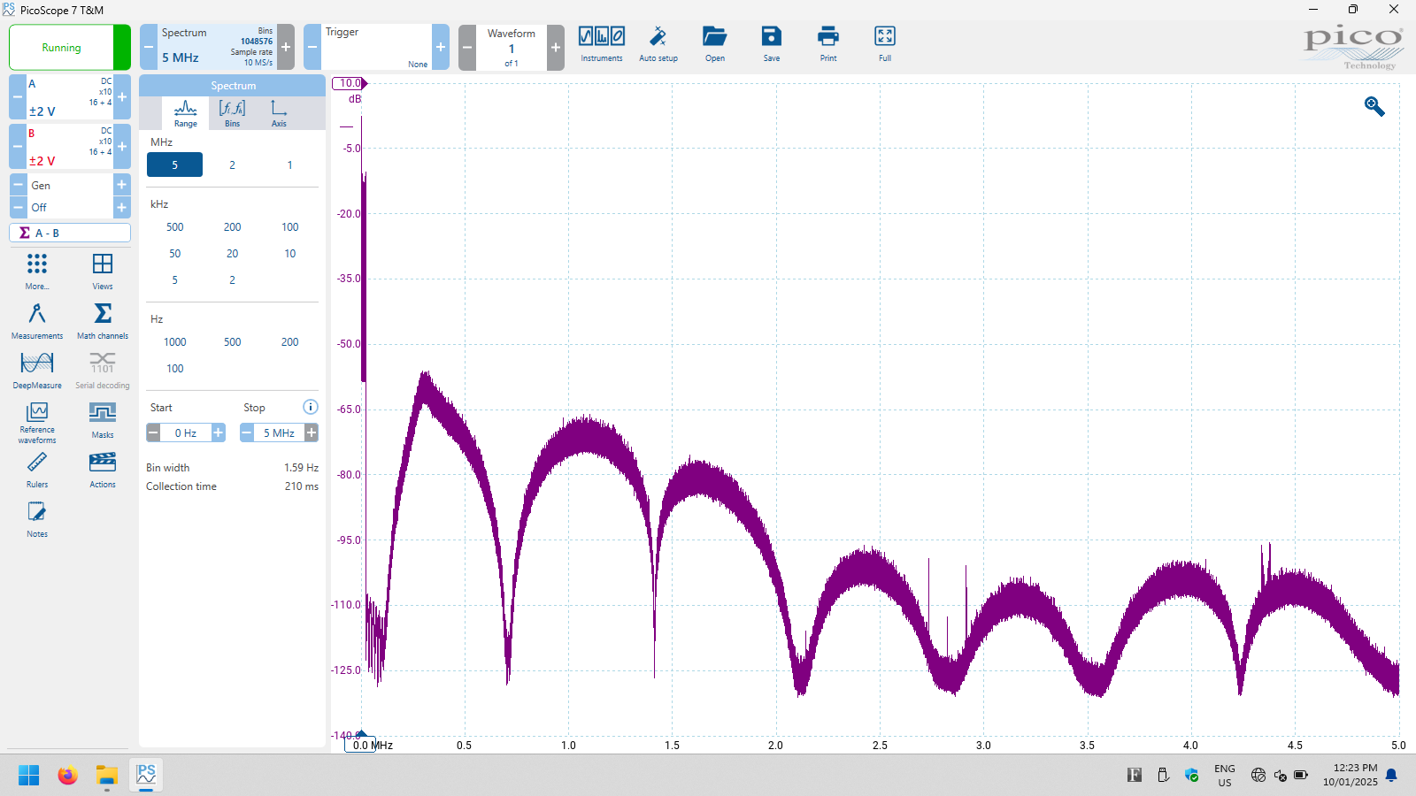The width and height of the screenshot is (1416, 796).
Task: Decrease channel B range
Action: pyautogui.click(x=18, y=146)
